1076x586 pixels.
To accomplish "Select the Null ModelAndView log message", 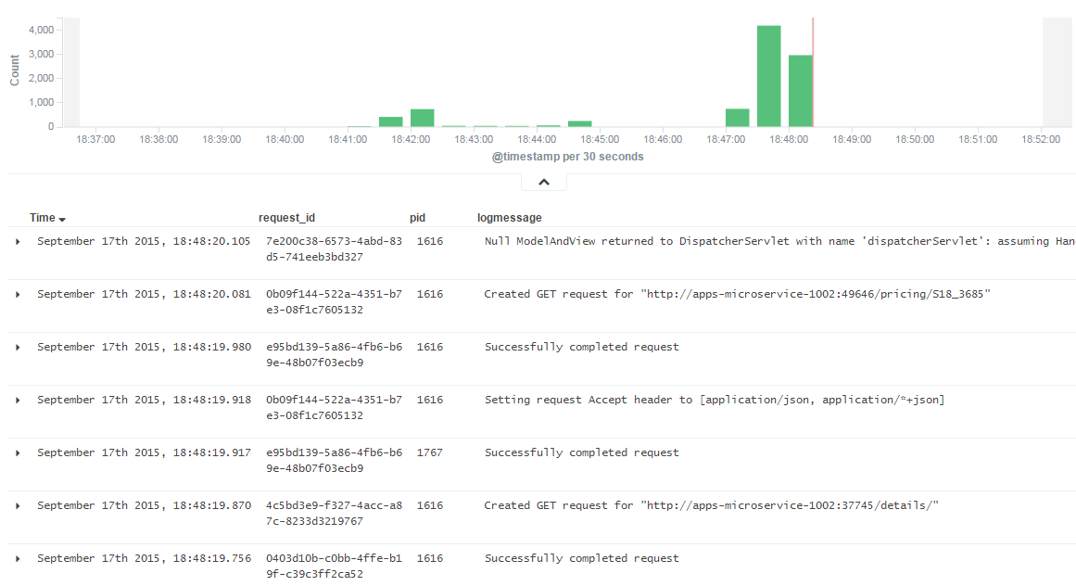I will [779, 241].
